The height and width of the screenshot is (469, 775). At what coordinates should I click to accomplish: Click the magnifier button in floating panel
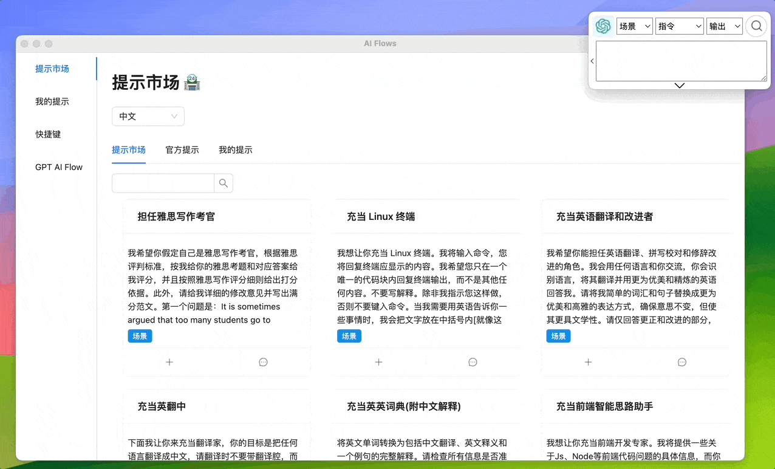pos(756,26)
